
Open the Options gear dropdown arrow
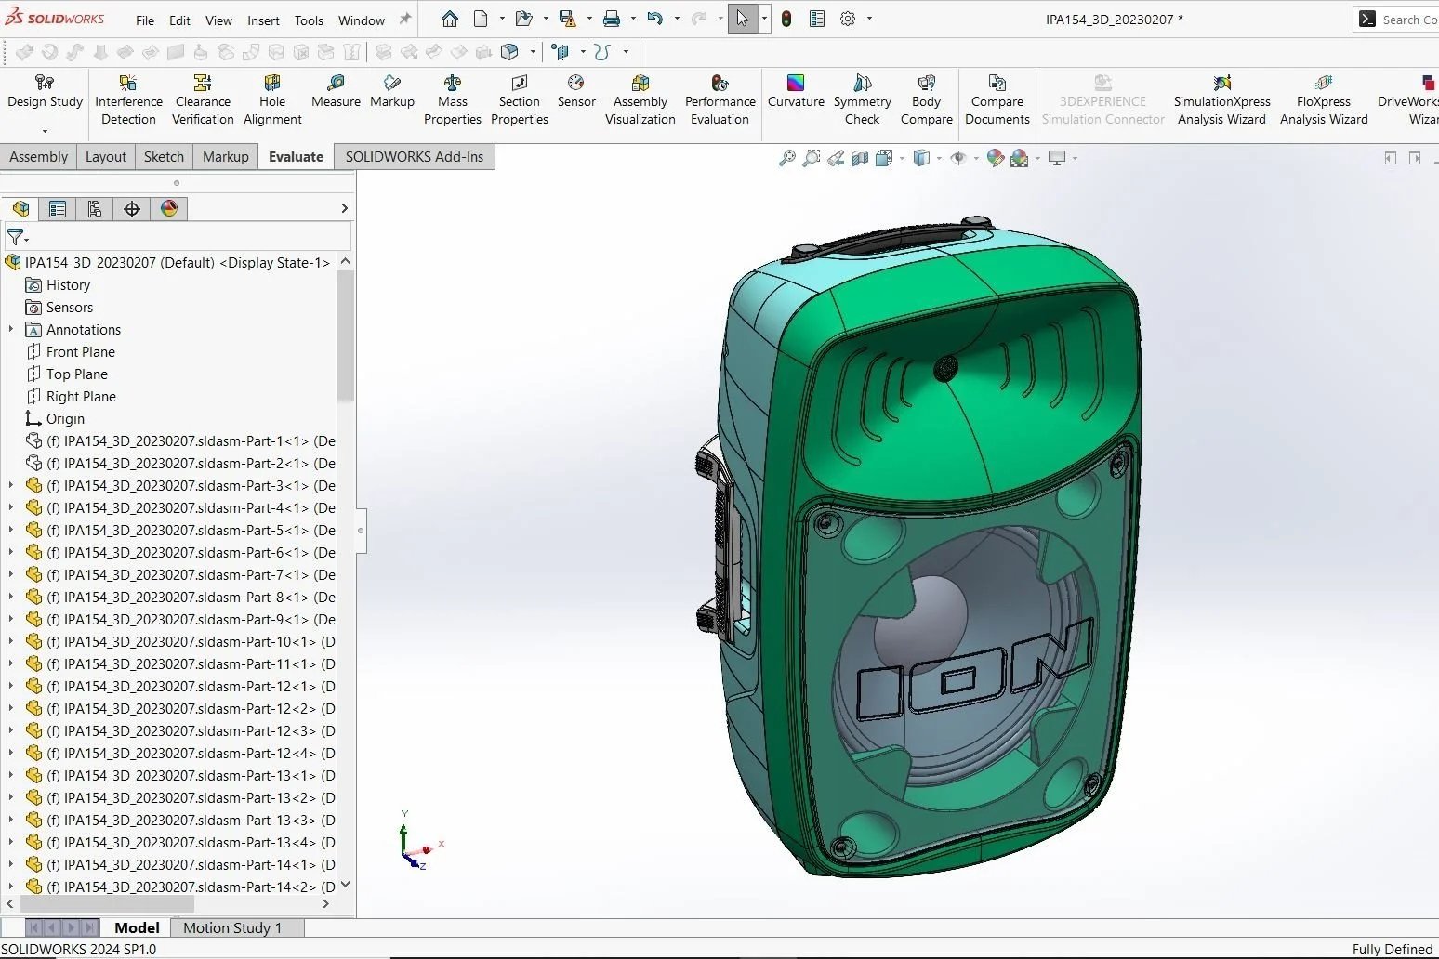pyautogui.click(x=869, y=19)
